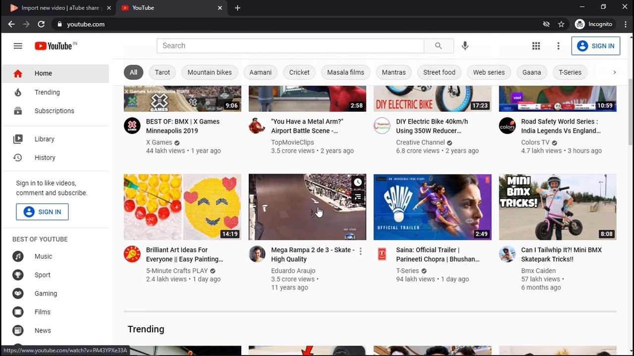Select the Web series chip
Viewport: 634px width, 356px height.
(x=489, y=72)
